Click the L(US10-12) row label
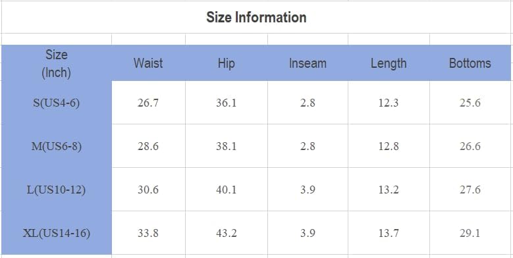 (57, 190)
